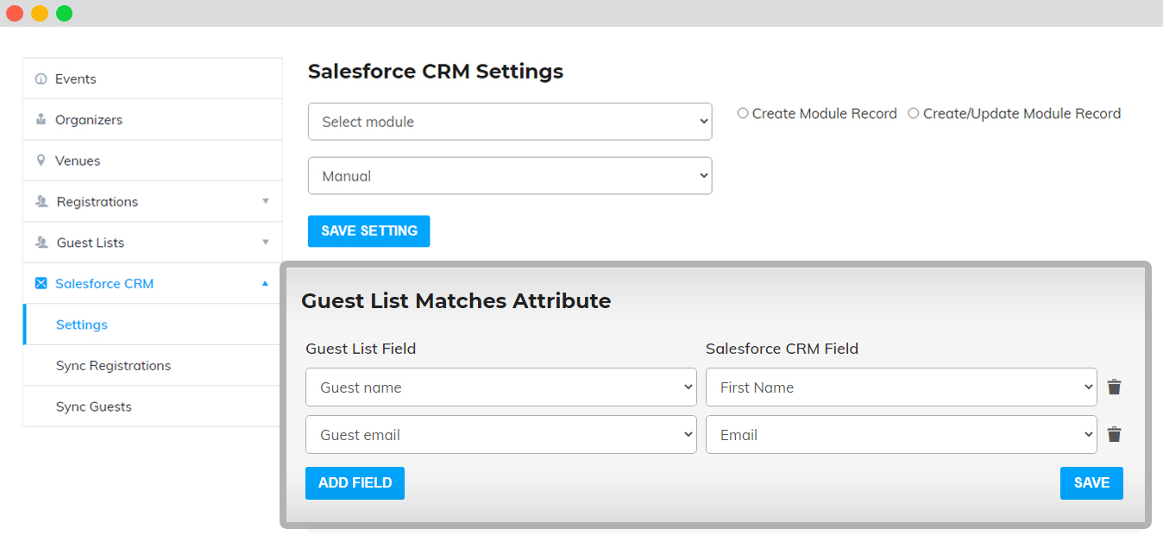Click Registrations menu label
The image size is (1163, 548).
click(x=97, y=201)
